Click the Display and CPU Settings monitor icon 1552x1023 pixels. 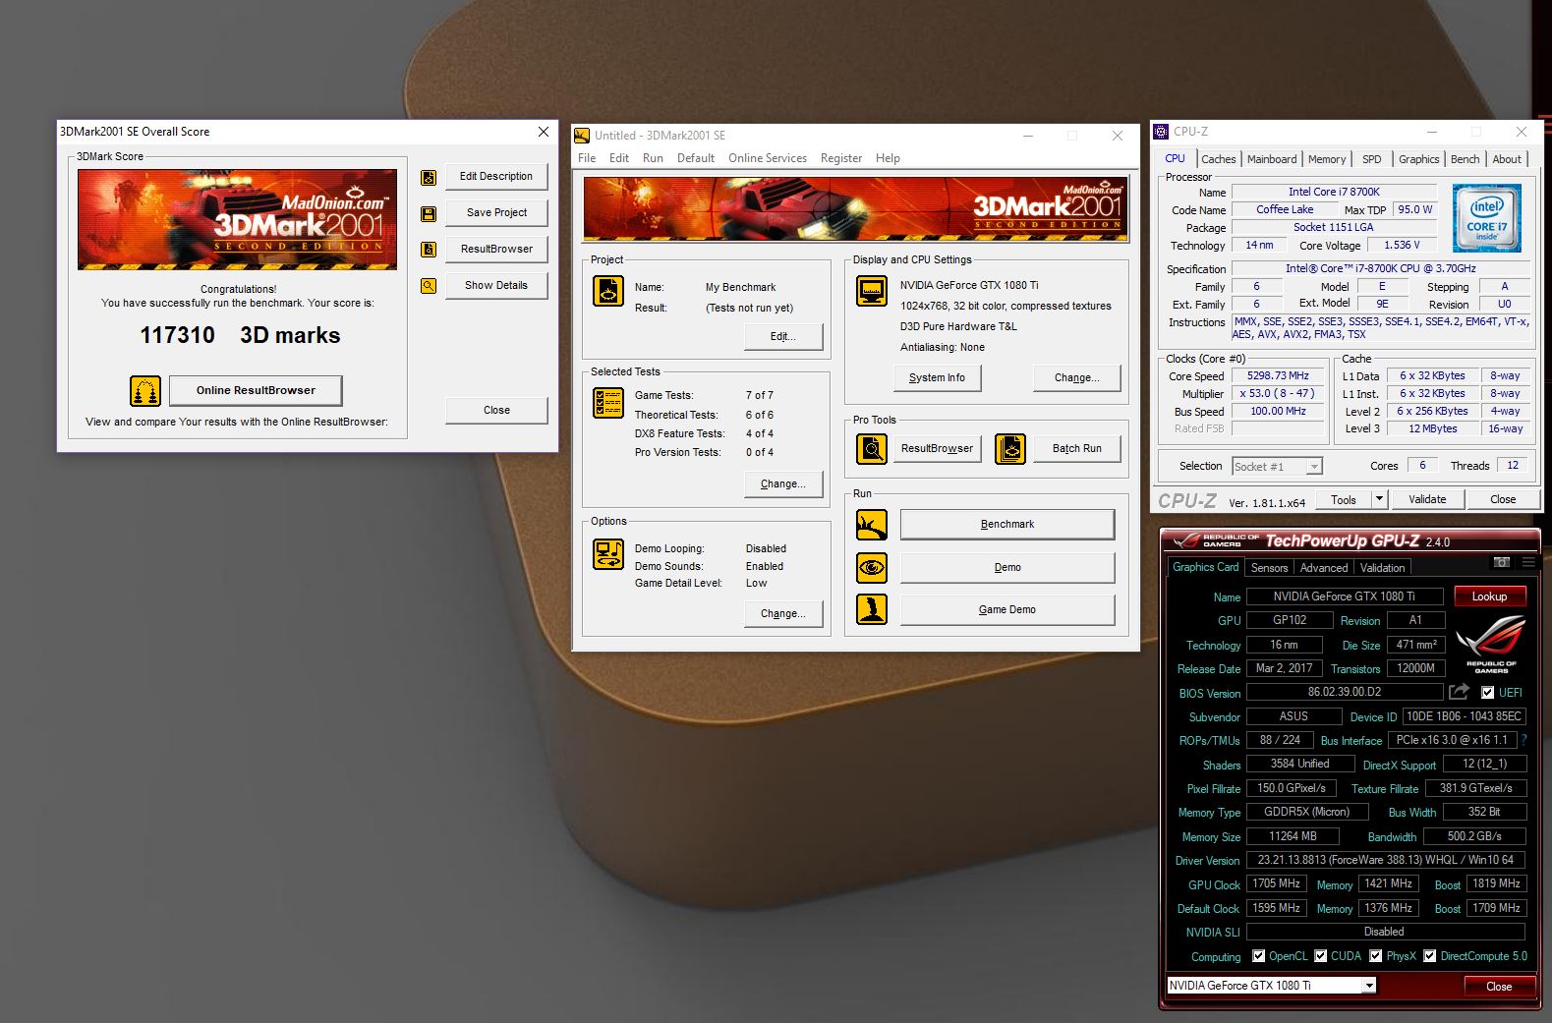coord(872,291)
